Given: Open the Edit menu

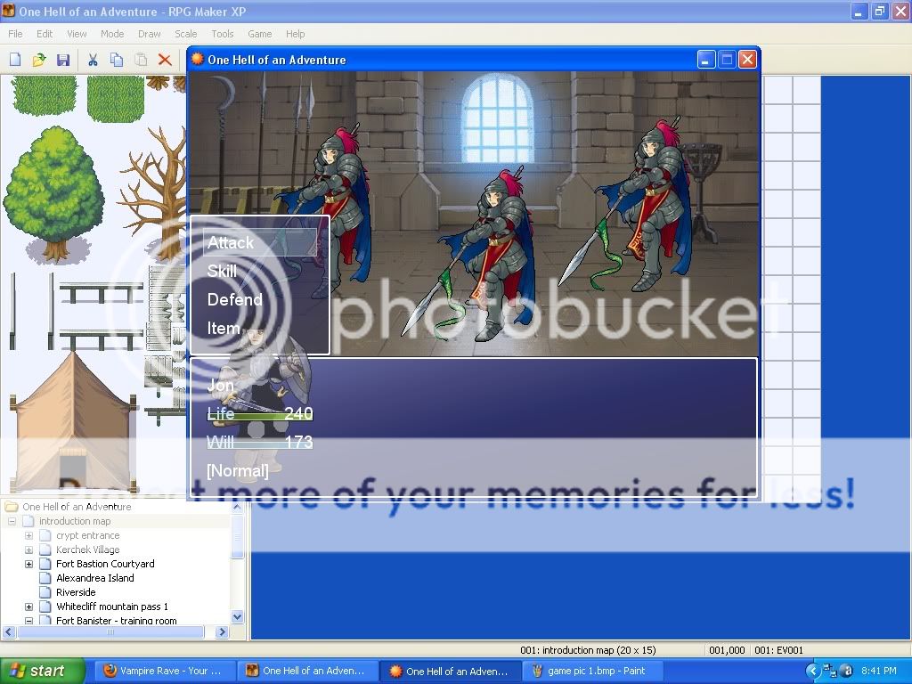Looking at the screenshot, I should coord(45,34).
